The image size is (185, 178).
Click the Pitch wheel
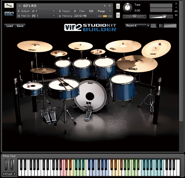coord(6,164)
